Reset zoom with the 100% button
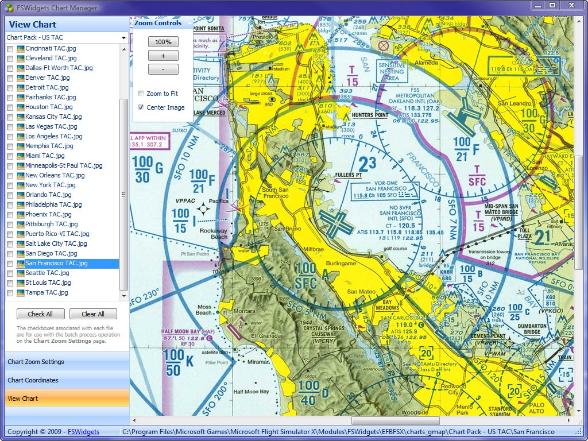588x441 pixels. (x=163, y=42)
